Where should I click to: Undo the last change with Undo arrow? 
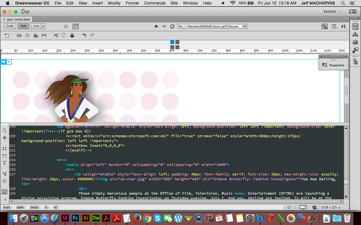click(85, 35)
